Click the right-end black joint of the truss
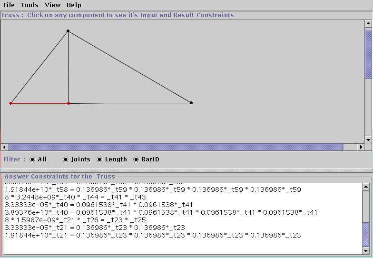 point(191,103)
